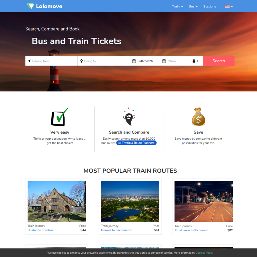Open the US flag language selector
This screenshot has width=257, height=257.
(229, 6)
